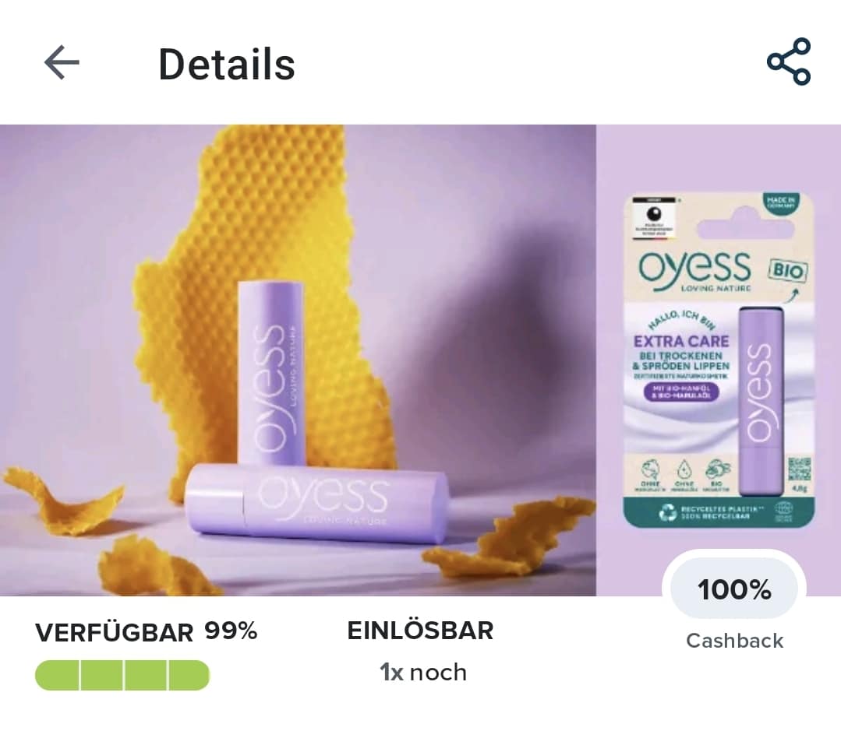Open the oyess lip balm product photo
Viewport: 841px width, 738px height.
298,360
